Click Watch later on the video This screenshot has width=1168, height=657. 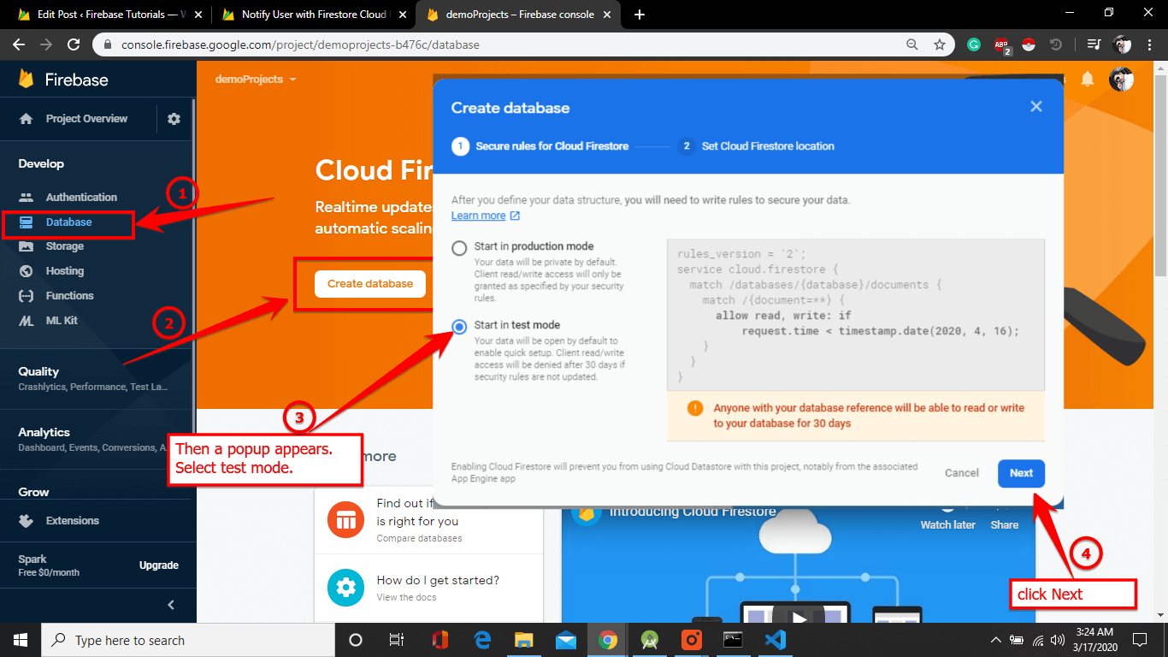pyautogui.click(x=947, y=516)
